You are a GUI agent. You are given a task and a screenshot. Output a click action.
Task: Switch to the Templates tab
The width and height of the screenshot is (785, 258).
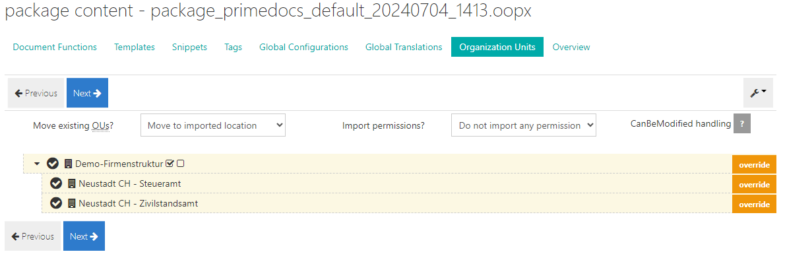tap(135, 47)
